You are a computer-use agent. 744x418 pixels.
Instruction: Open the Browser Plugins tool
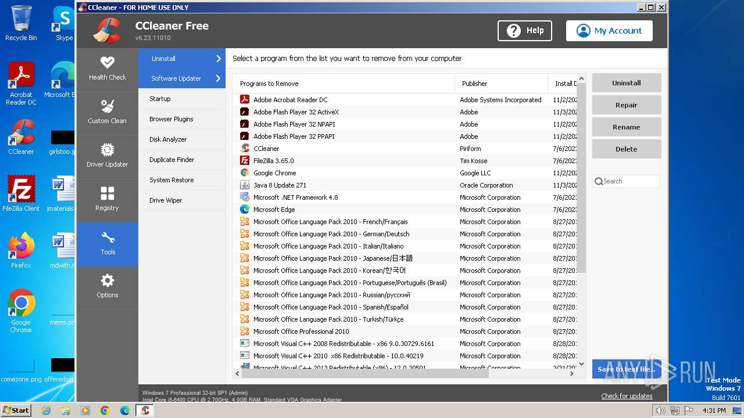point(182,119)
